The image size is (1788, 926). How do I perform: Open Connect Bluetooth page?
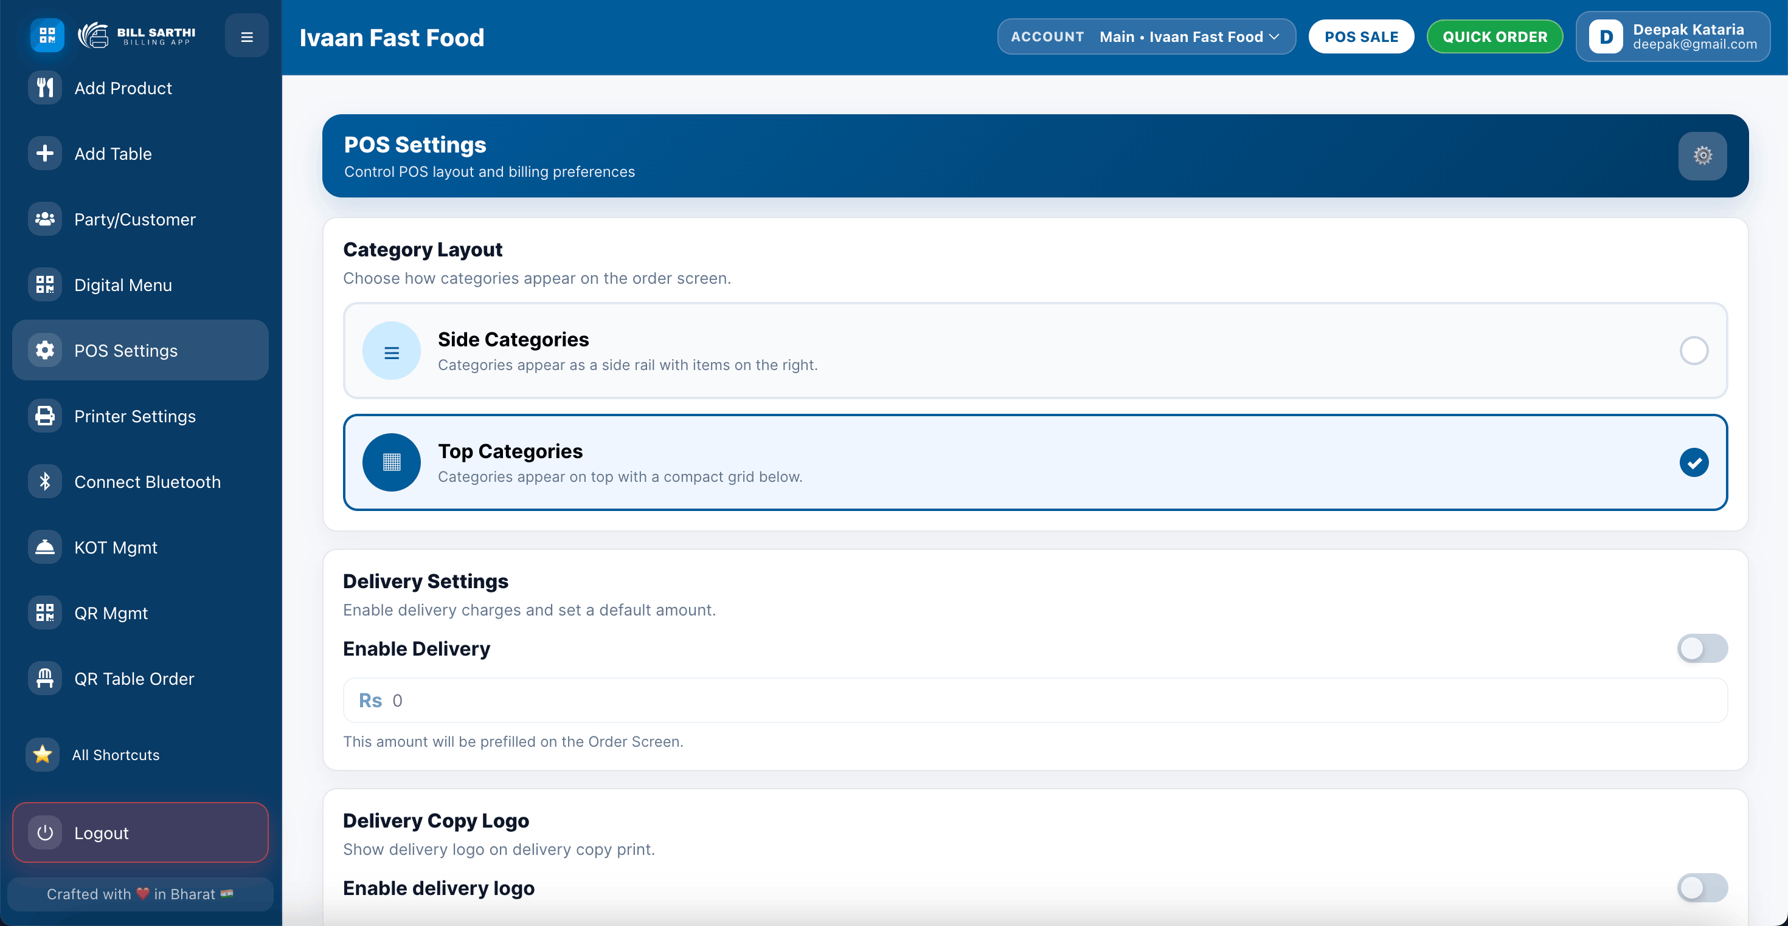pyautogui.click(x=140, y=481)
